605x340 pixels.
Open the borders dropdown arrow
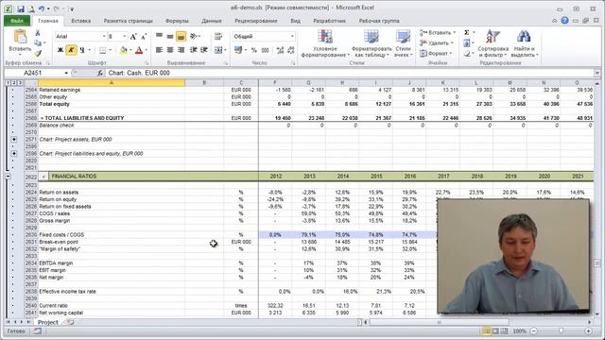click(x=111, y=50)
